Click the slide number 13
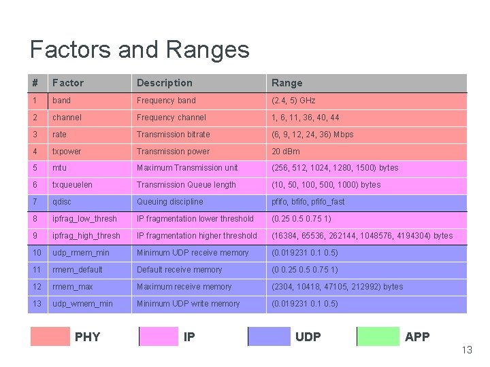Screen dimensions: 490x367 pyautogui.click(x=466, y=350)
